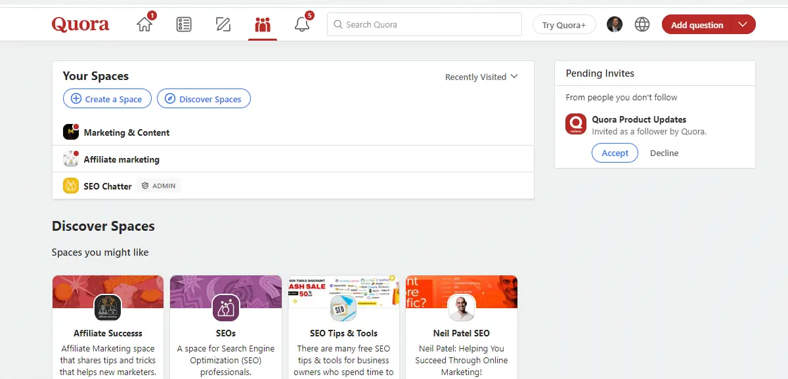Screen dimensions: 788x379
Task: Open the profile avatar menu
Action: pos(615,25)
